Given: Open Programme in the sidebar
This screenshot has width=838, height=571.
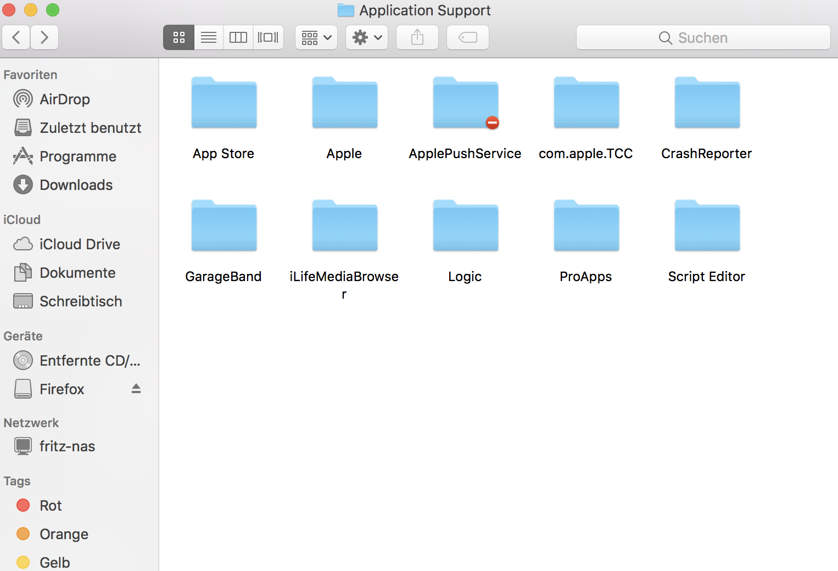Looking at the screenshot, I should coord(80,156).
